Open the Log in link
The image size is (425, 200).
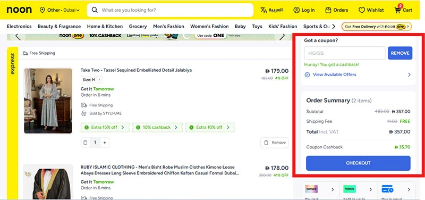[304, 10]
